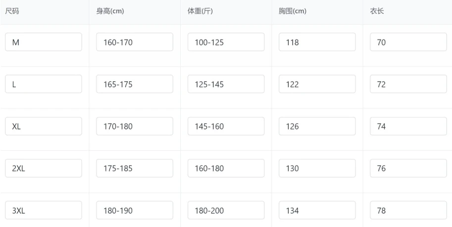Edit the garment length field showing 70
The image size is (452, 227).
click(408, 42)
